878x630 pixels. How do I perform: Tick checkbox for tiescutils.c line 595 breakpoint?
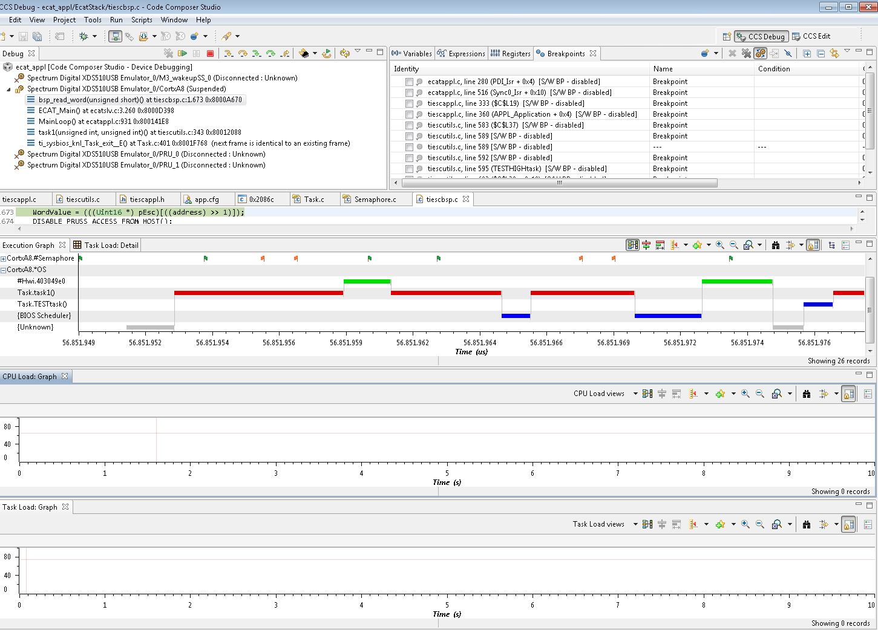(410, 169)
